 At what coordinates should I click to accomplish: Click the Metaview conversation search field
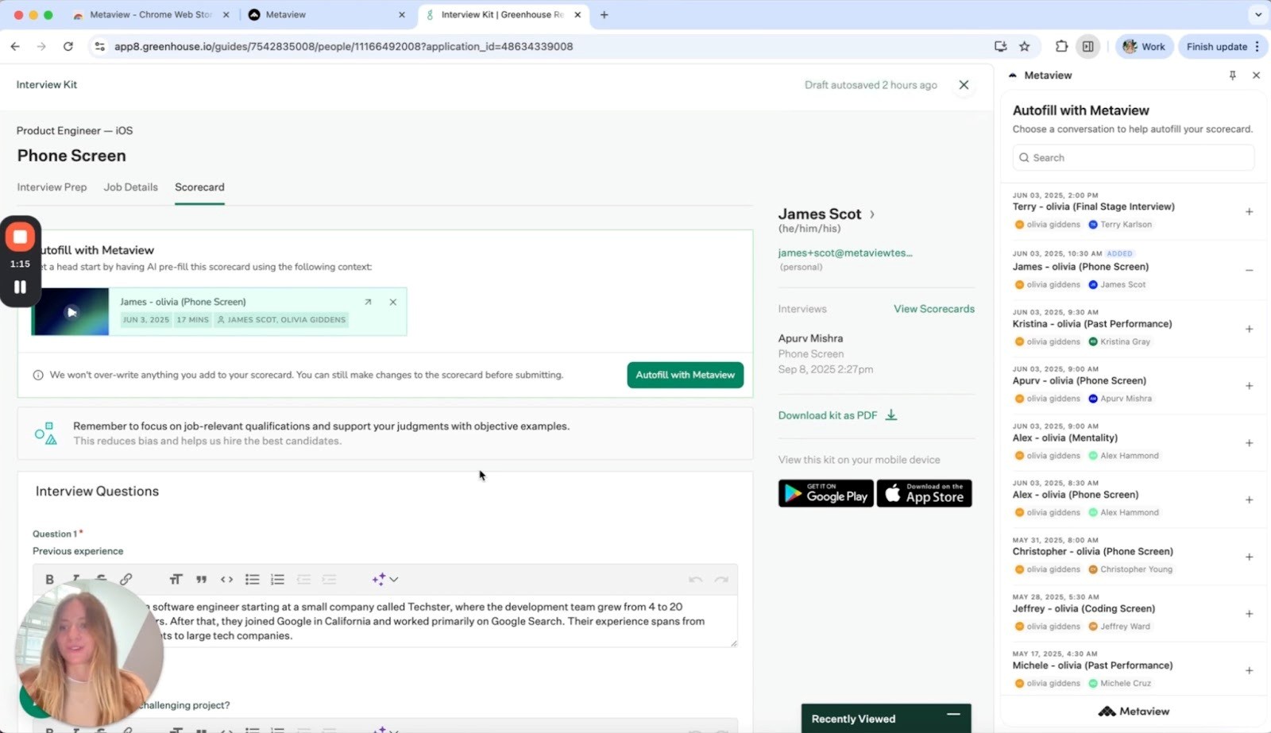pos(1133,158)
